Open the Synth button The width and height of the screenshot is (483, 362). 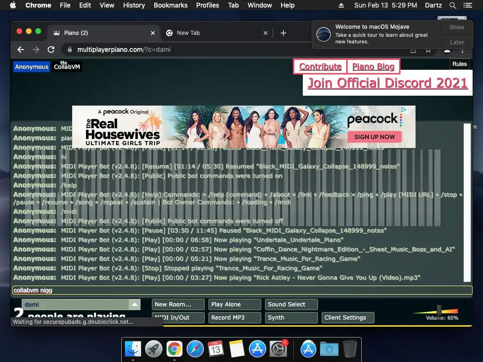(x=291, y=318)
